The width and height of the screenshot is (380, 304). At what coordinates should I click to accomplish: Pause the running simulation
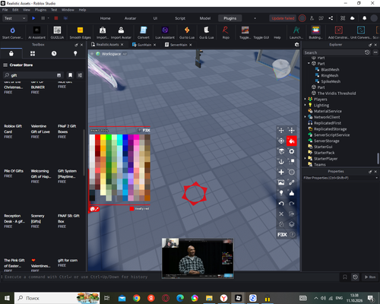pyautogui.click(x=43, y=18)
